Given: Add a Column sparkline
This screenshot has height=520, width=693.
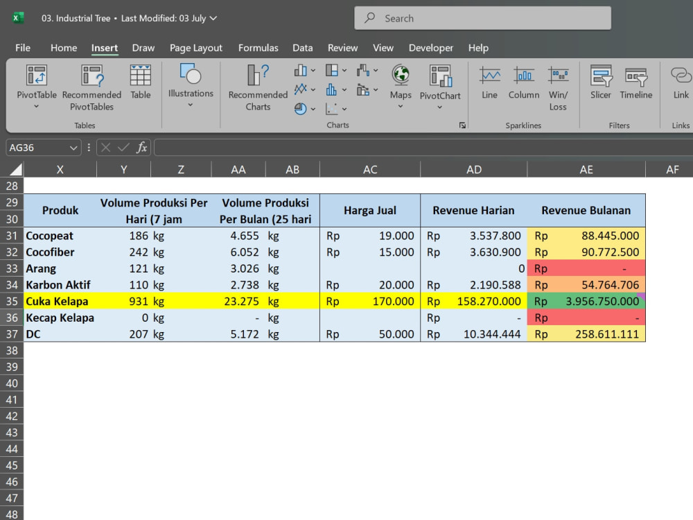Looking at the screenshot, I should pos(524,83).
